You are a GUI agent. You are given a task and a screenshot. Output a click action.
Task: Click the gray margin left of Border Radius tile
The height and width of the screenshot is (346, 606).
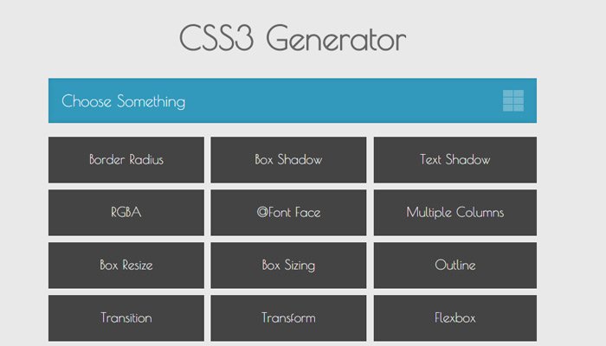coord(24,160)
